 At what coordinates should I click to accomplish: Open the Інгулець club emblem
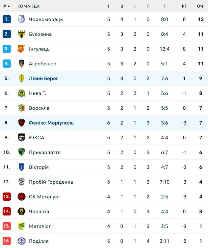pyautogui.click(x=21, y=49)
